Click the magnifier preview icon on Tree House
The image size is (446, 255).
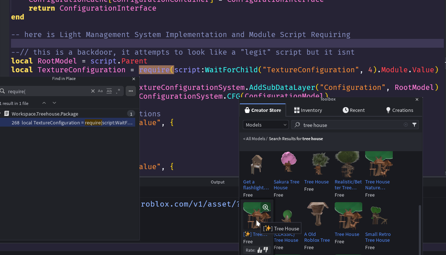coord(266,208)
